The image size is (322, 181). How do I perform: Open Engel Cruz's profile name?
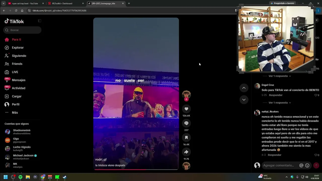268,85
